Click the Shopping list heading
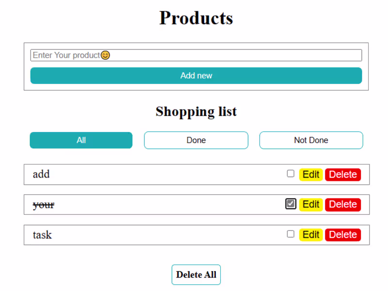This screenshot has width=388, height=291. (196, 112)
